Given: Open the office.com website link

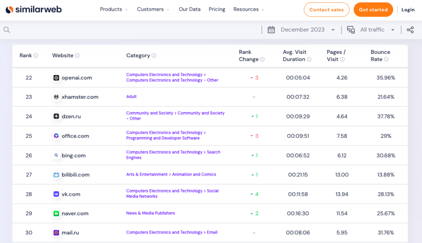Looking at the screenshot, I should pyautogui.click(x=75, y=136).
